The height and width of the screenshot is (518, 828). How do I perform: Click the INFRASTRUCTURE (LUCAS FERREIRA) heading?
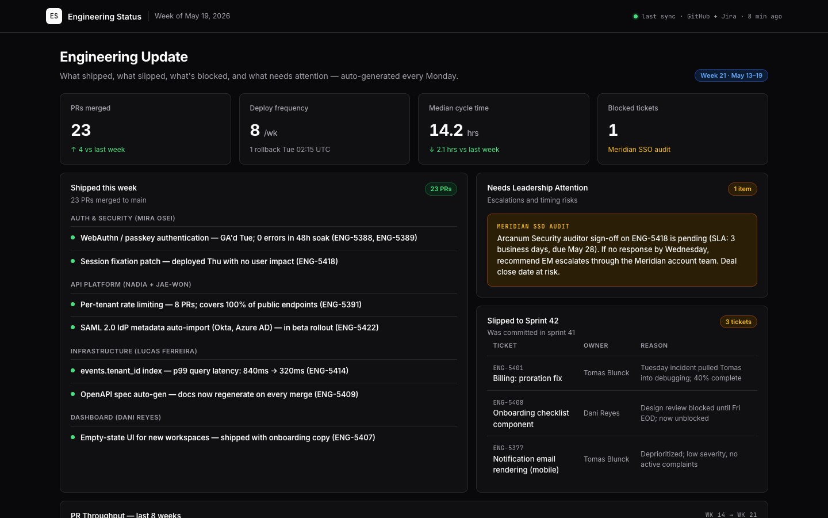[x=134, y=351]
